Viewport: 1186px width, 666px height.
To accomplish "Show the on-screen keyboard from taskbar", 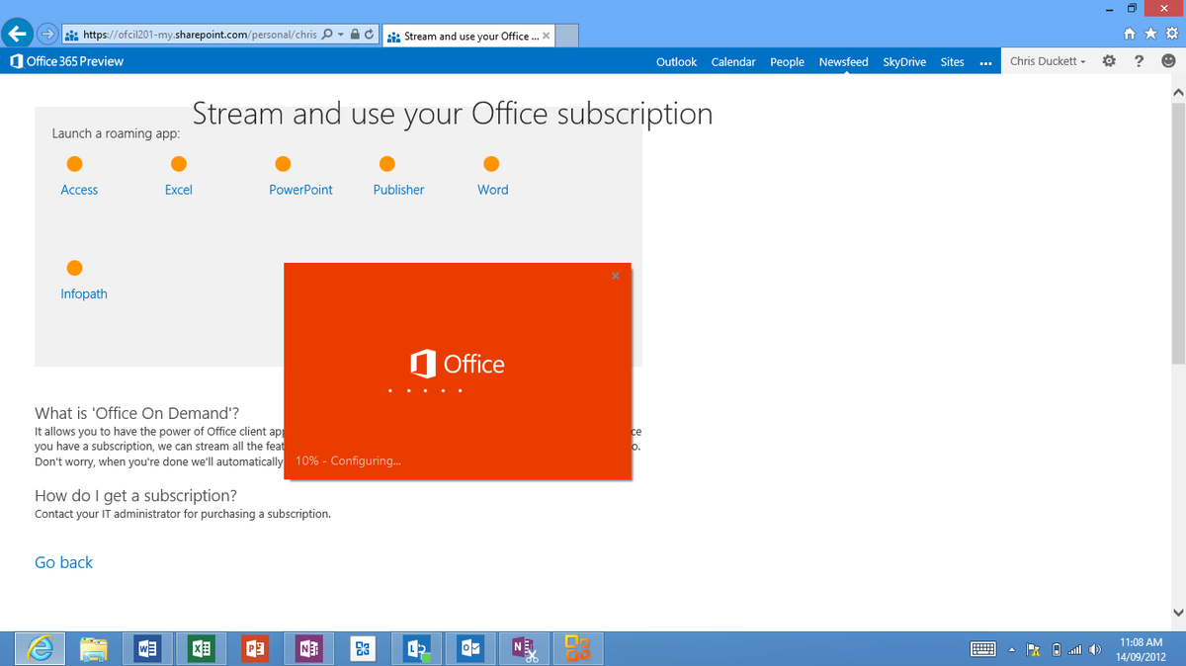I will pos(983,649).
